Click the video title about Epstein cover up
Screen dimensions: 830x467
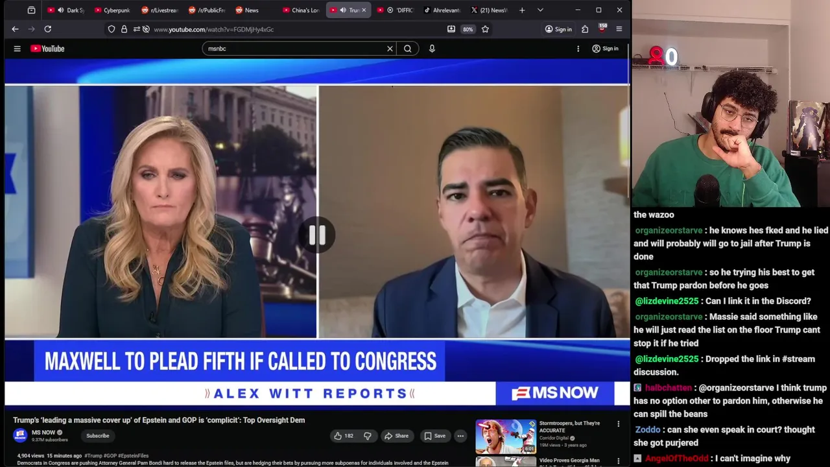tap(159, 420)
